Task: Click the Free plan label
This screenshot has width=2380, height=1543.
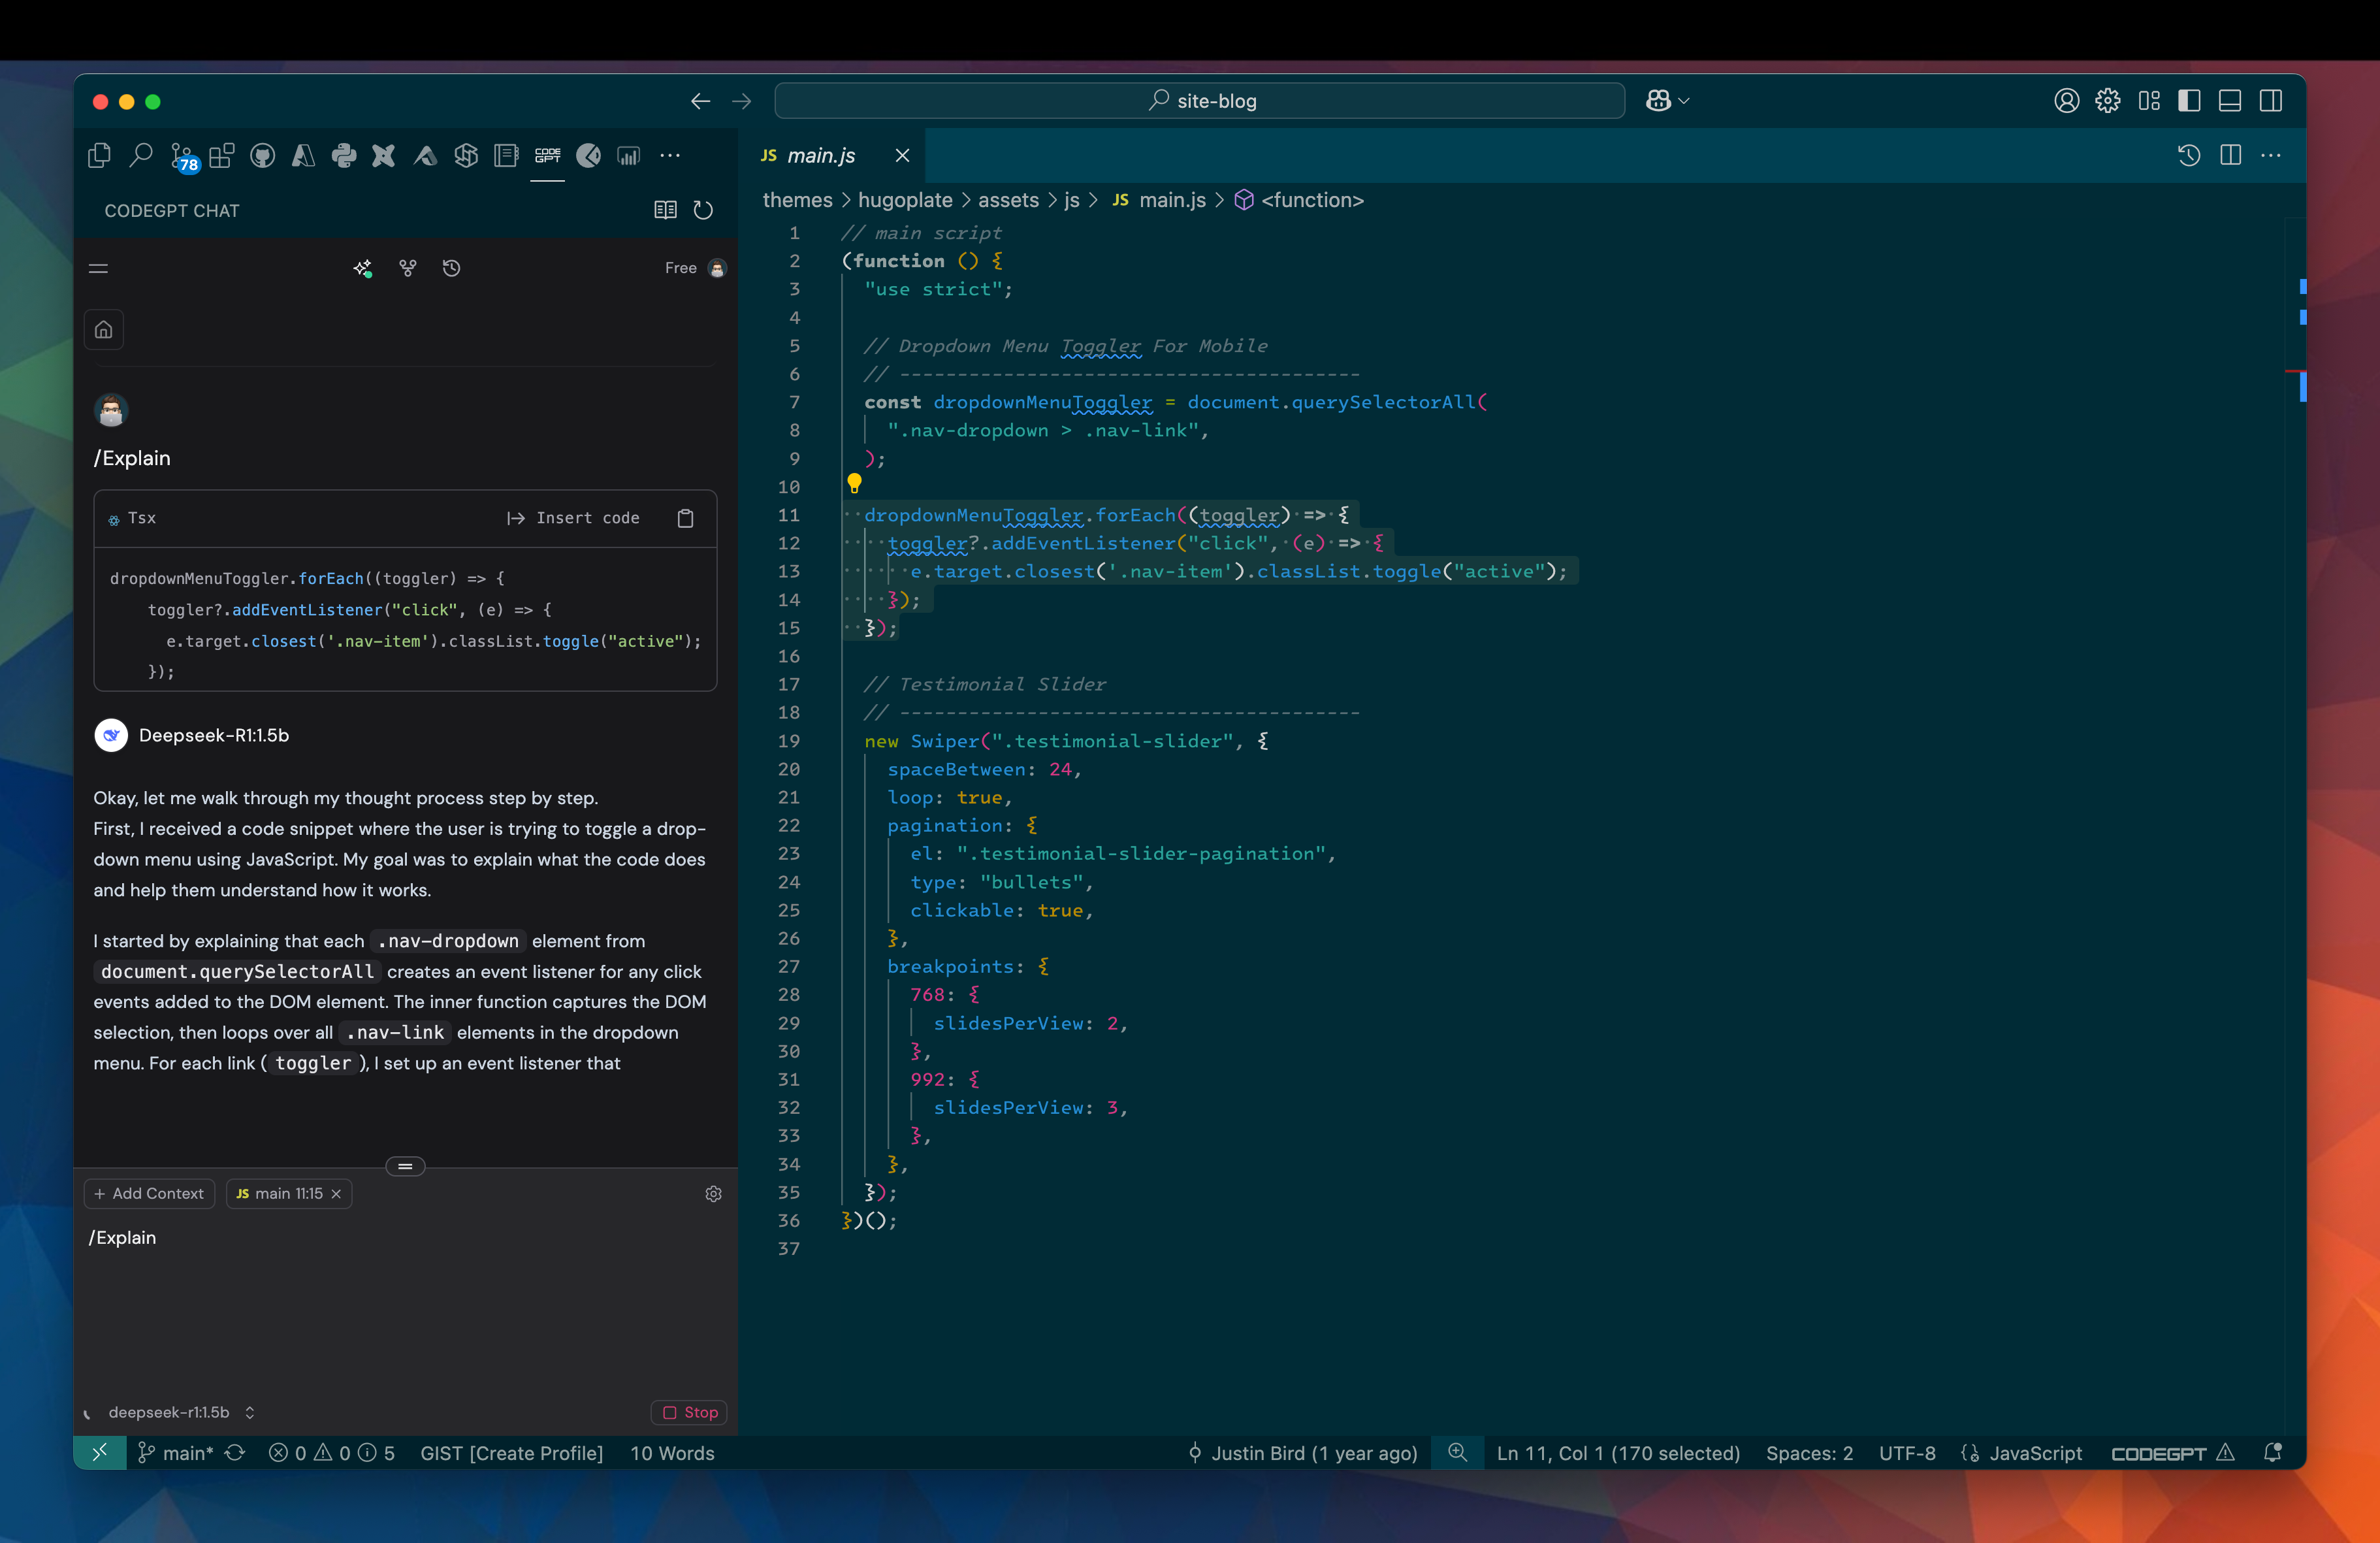Action: (681, 268)
